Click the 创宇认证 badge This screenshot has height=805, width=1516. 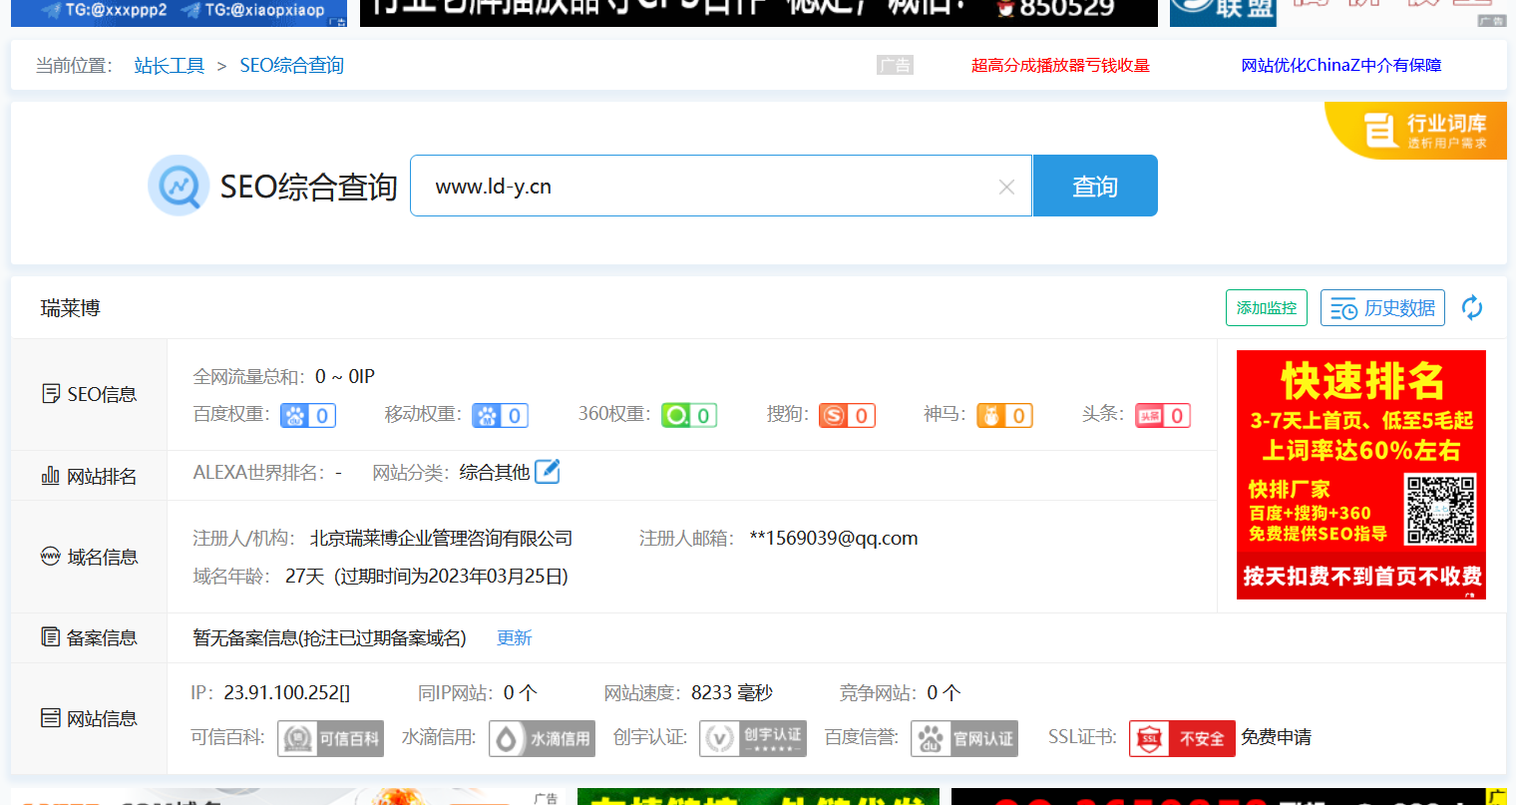(x=753, y=738)
